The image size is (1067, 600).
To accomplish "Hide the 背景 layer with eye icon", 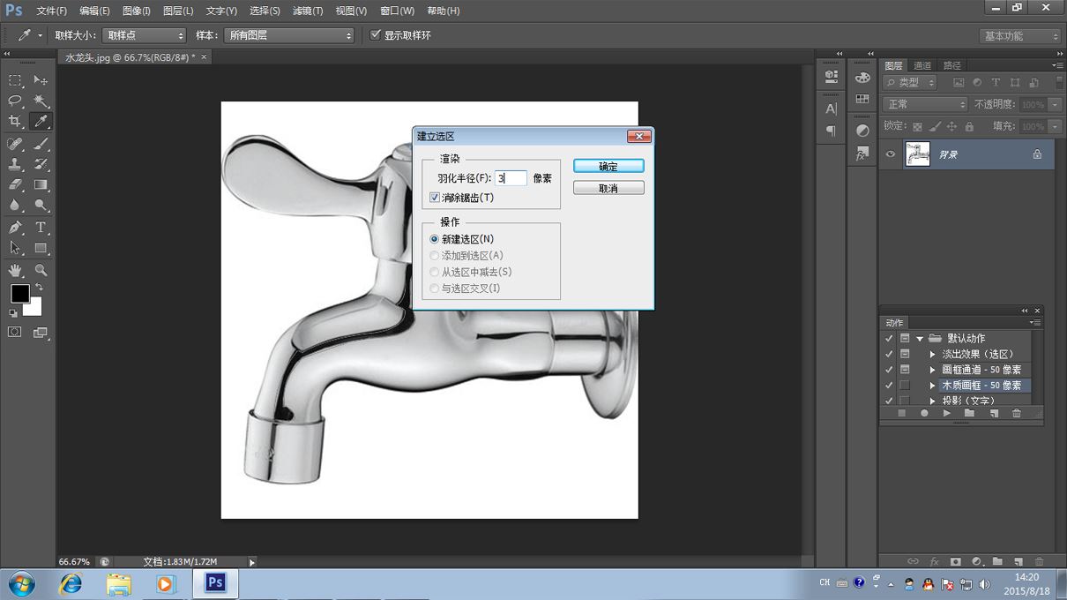I will (x=891, y=154).
